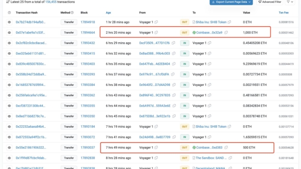The image size is (301, 169).
Task: Preview transaction 0x2cf82c0cbc8acad with eye icon
Action: point(9,43)
